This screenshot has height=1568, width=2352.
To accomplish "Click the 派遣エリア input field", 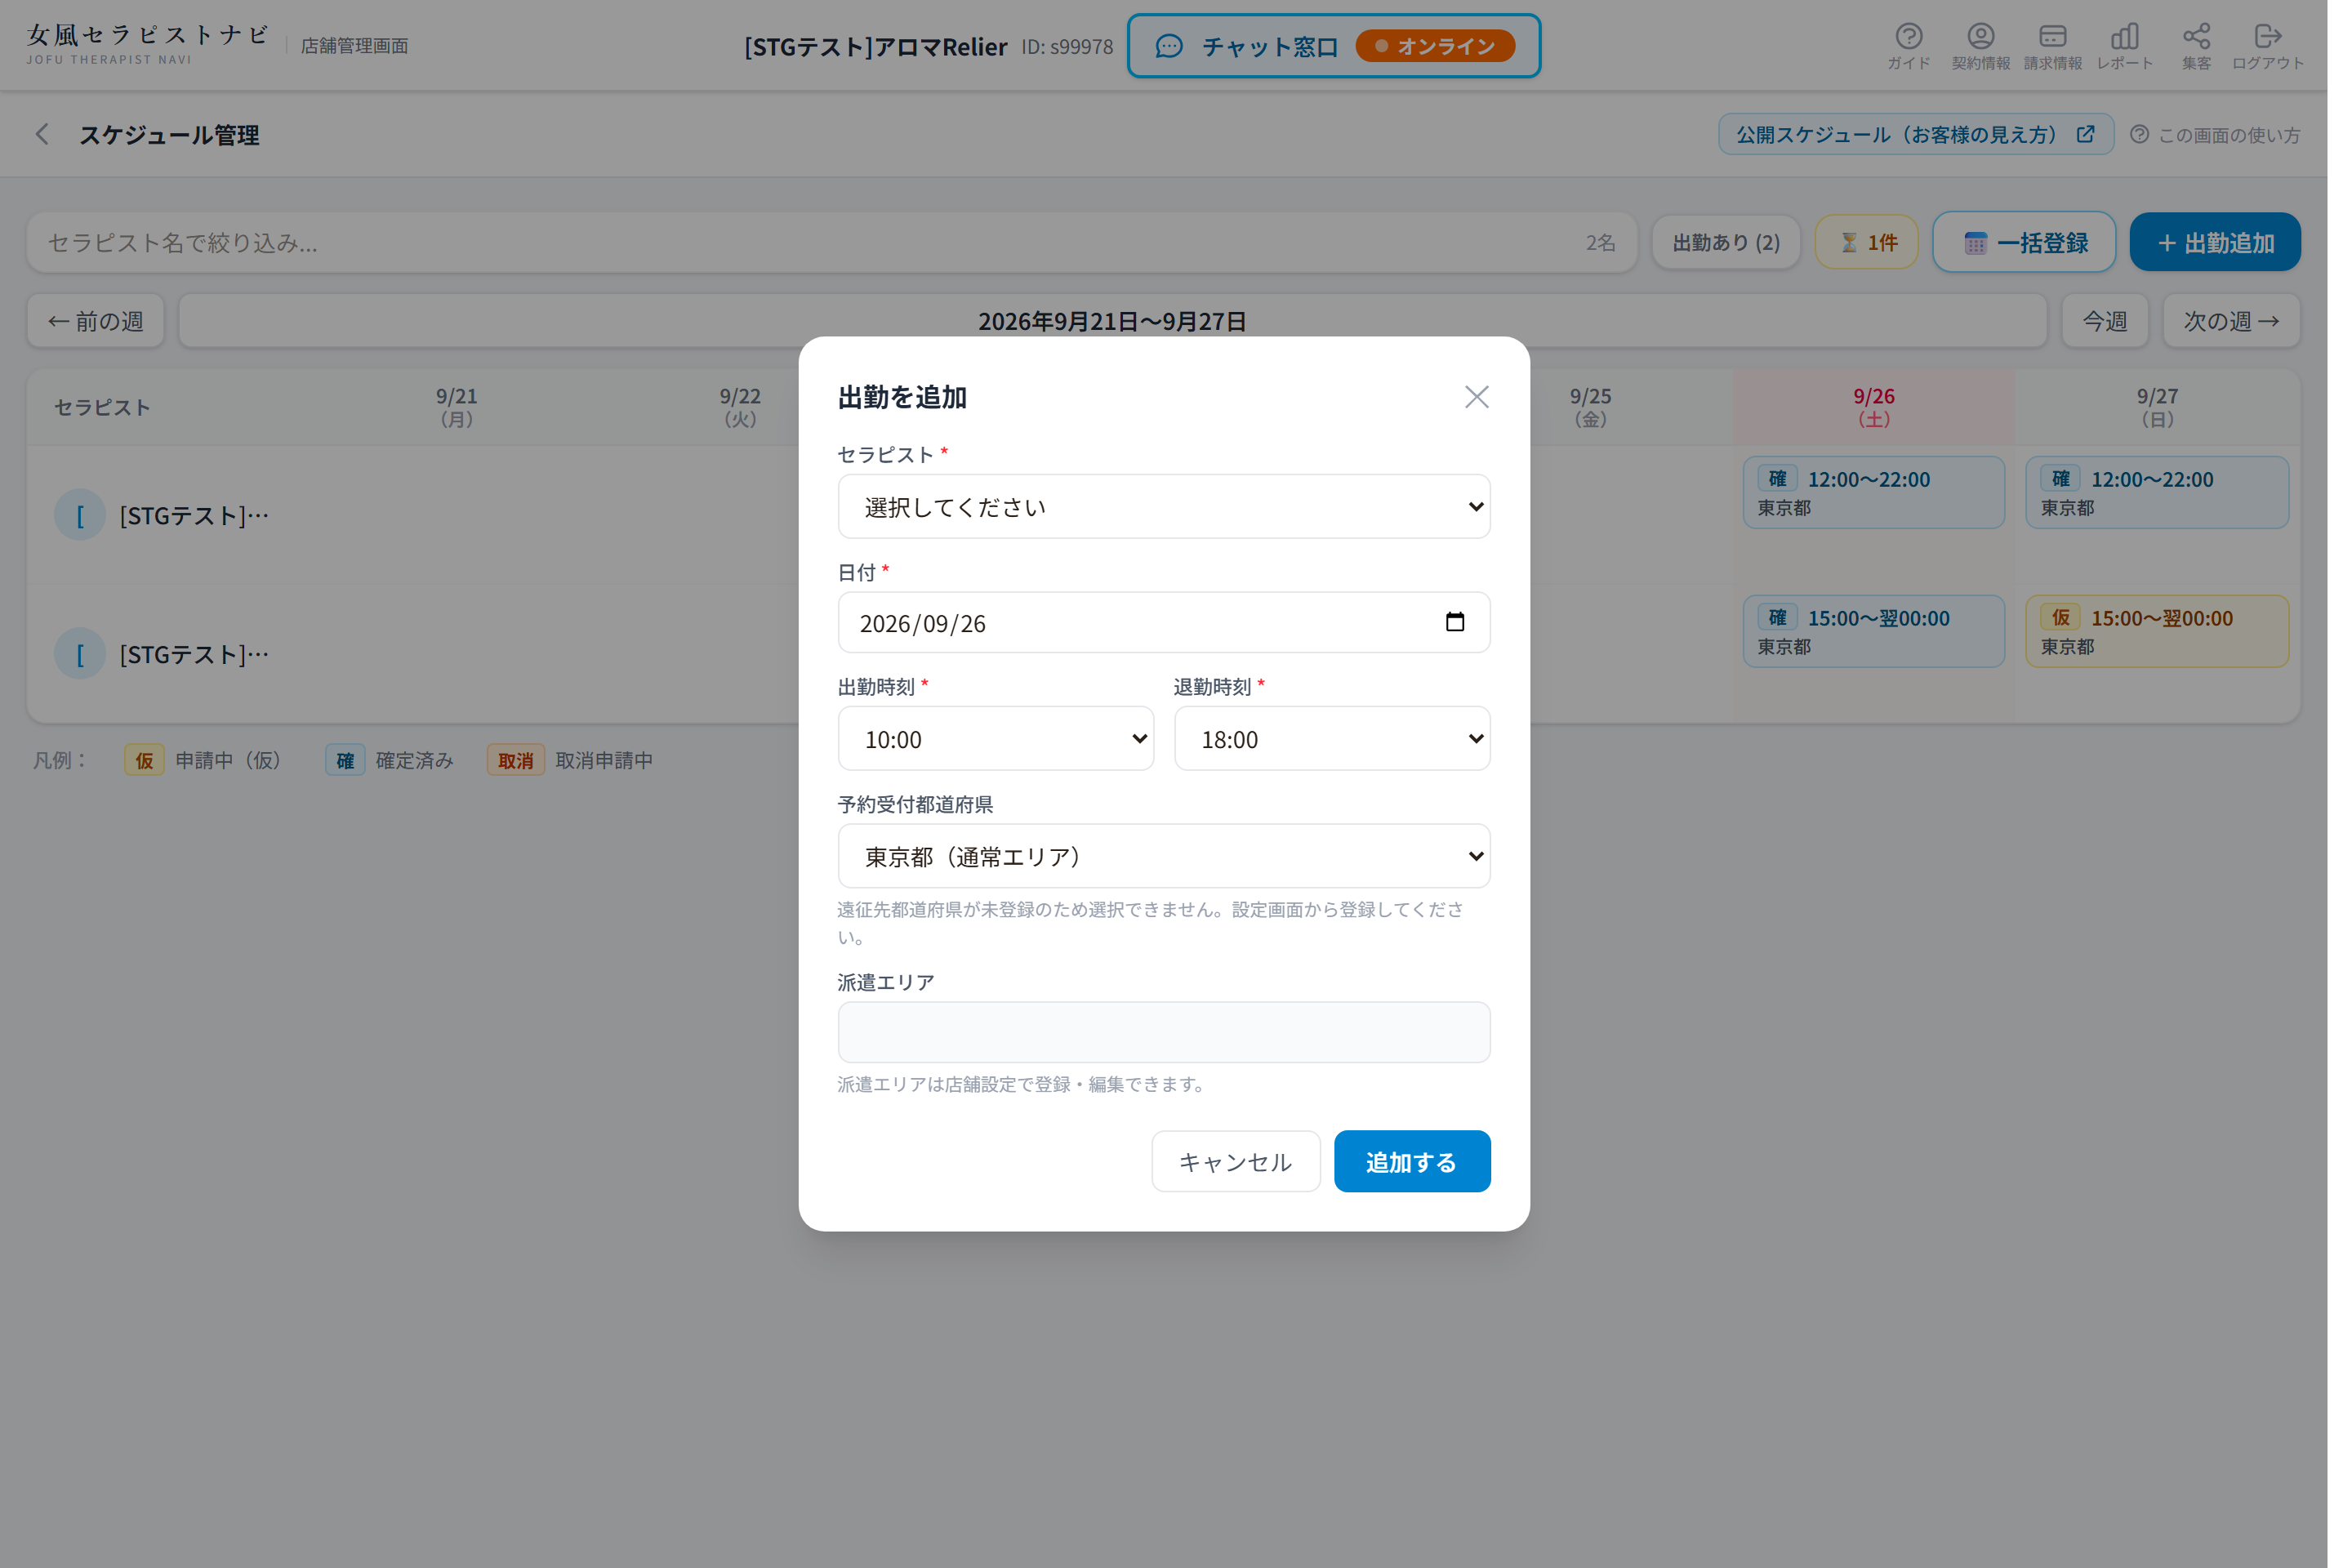I will (1164, 1032).
